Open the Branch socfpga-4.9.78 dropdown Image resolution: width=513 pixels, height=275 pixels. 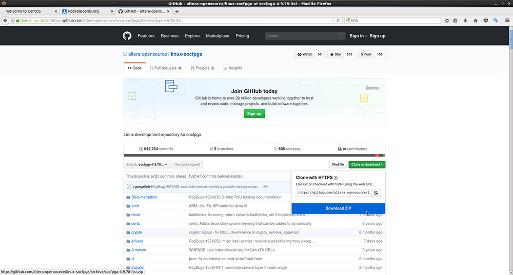click(x=147, y=164)
